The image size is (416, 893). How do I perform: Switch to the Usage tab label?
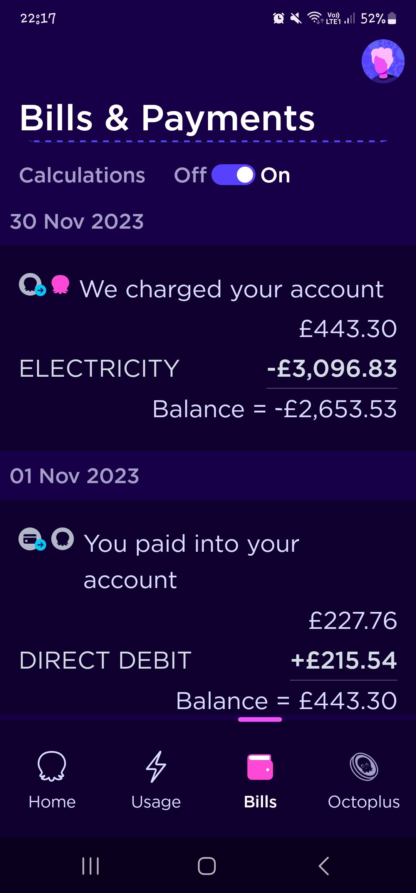pos(156,802)
